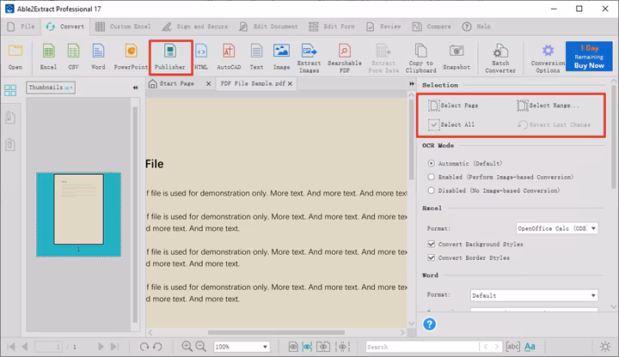Toggle the first eye view mode icon
Viewport: 619px width, 357px height.
tap(293, 347)
